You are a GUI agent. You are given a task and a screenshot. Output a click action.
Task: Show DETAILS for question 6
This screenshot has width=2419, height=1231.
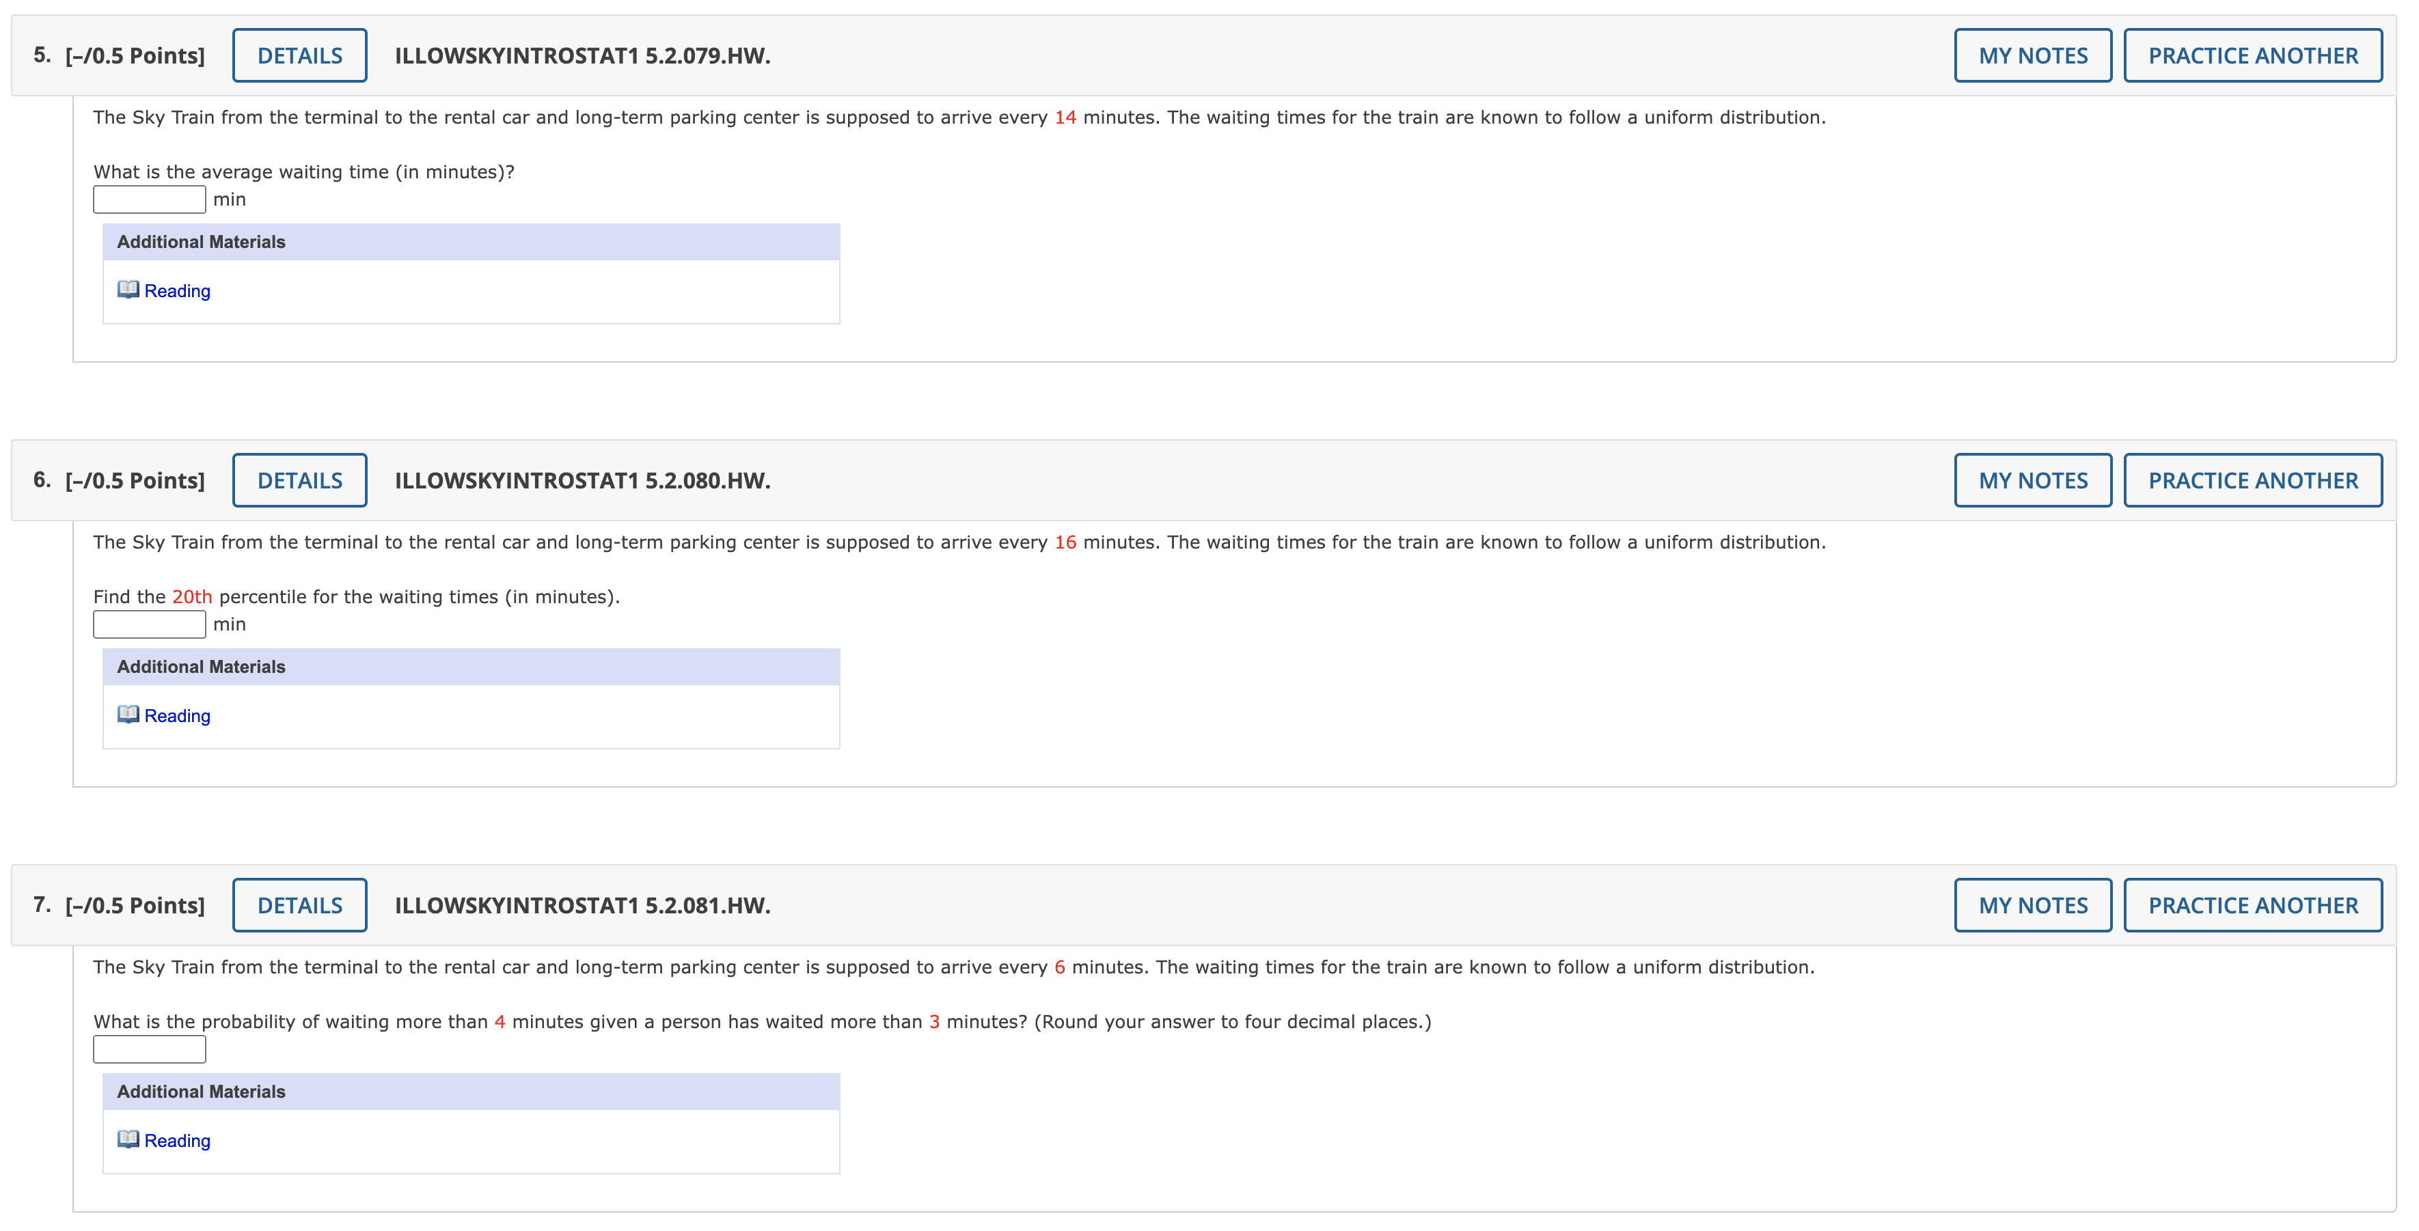(x=299, y=481)
